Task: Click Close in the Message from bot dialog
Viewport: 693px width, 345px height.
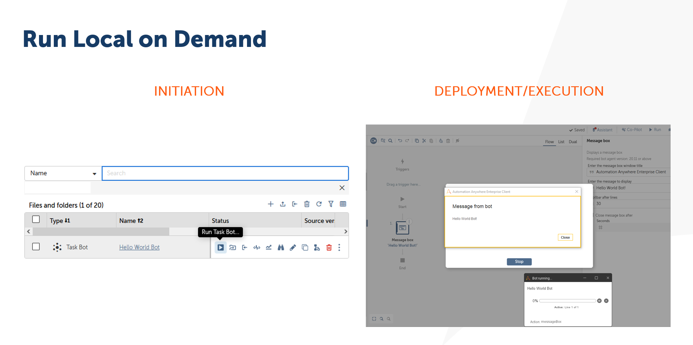Action: click(x=565, y=237)
